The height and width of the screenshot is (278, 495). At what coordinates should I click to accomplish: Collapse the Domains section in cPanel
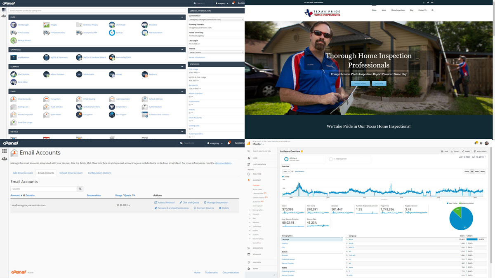182,66
